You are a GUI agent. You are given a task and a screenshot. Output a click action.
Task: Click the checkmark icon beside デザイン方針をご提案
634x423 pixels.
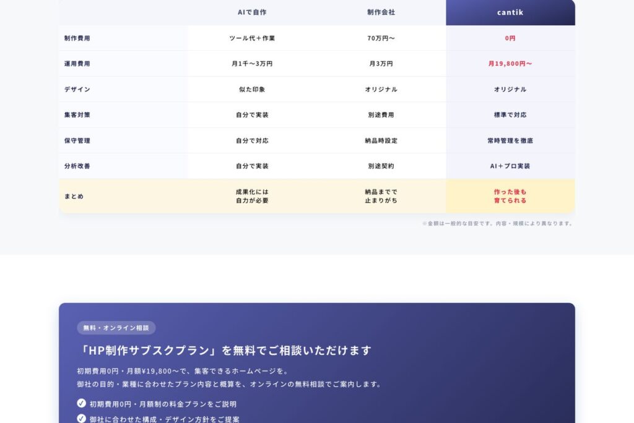coord(81,419)
